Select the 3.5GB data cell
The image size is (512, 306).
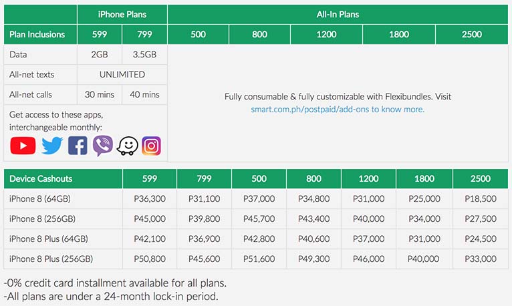pyautogui.click(x=144, y=55)
